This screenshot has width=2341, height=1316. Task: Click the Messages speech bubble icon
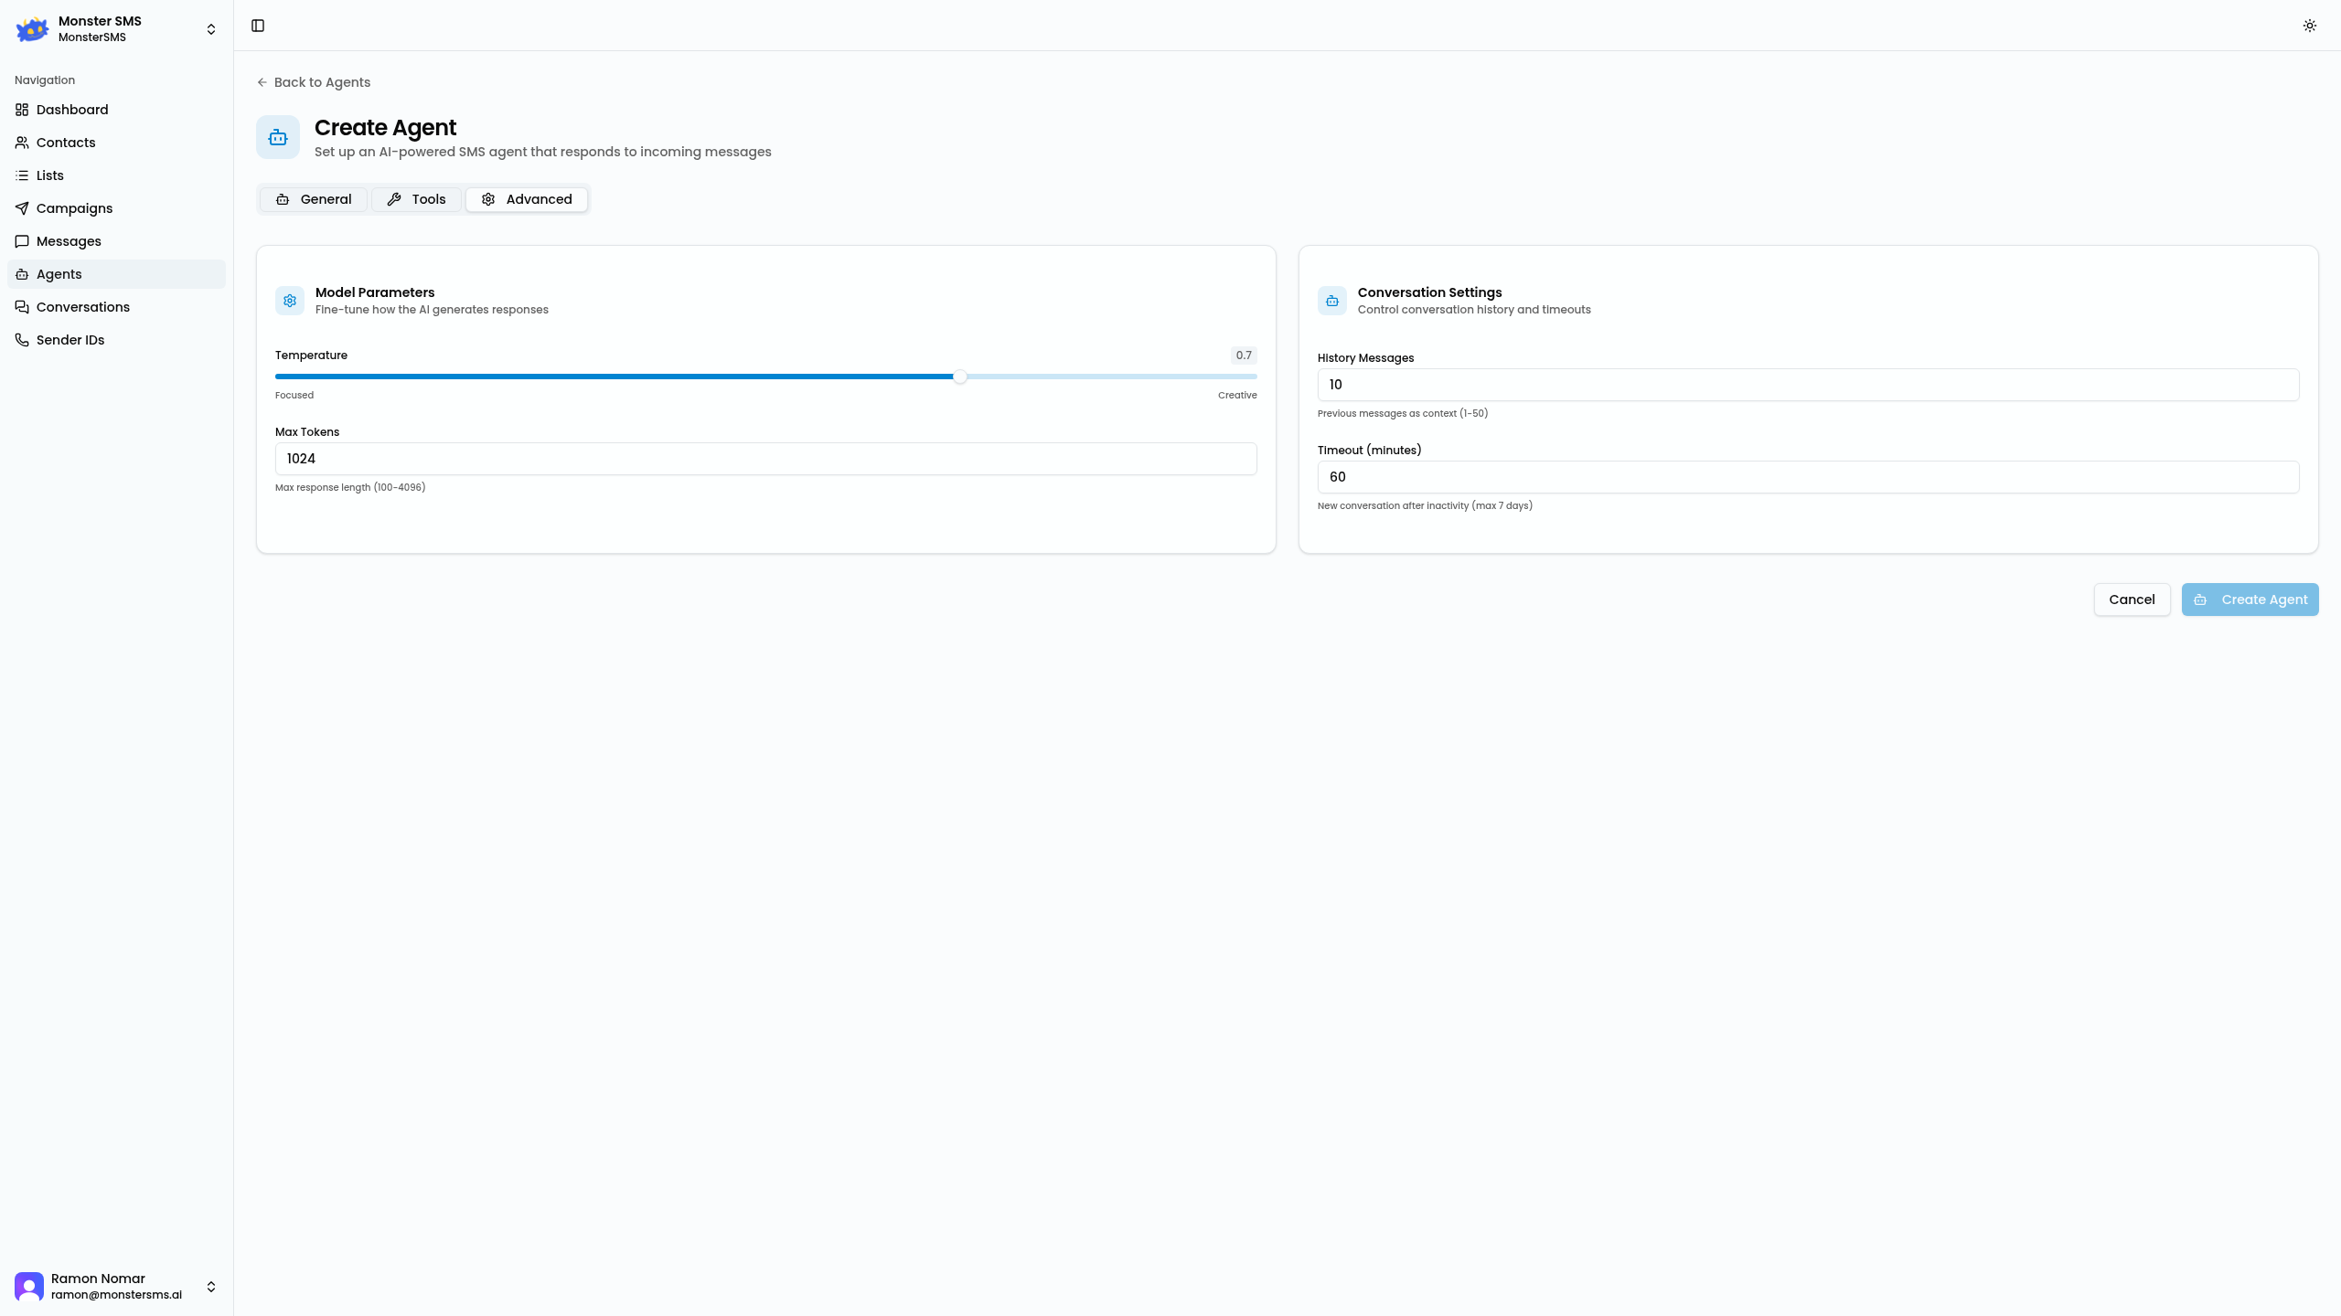(22, 241)
